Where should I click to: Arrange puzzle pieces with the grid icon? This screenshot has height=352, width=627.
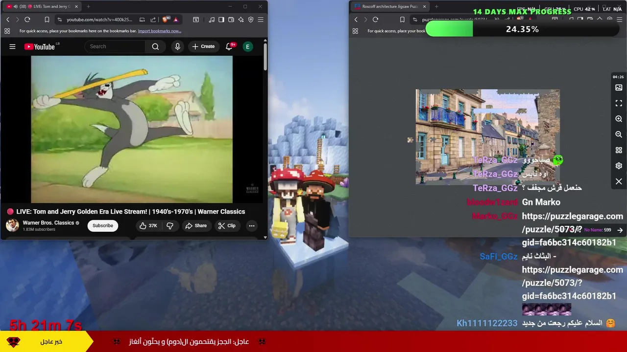tap(619, 150)
